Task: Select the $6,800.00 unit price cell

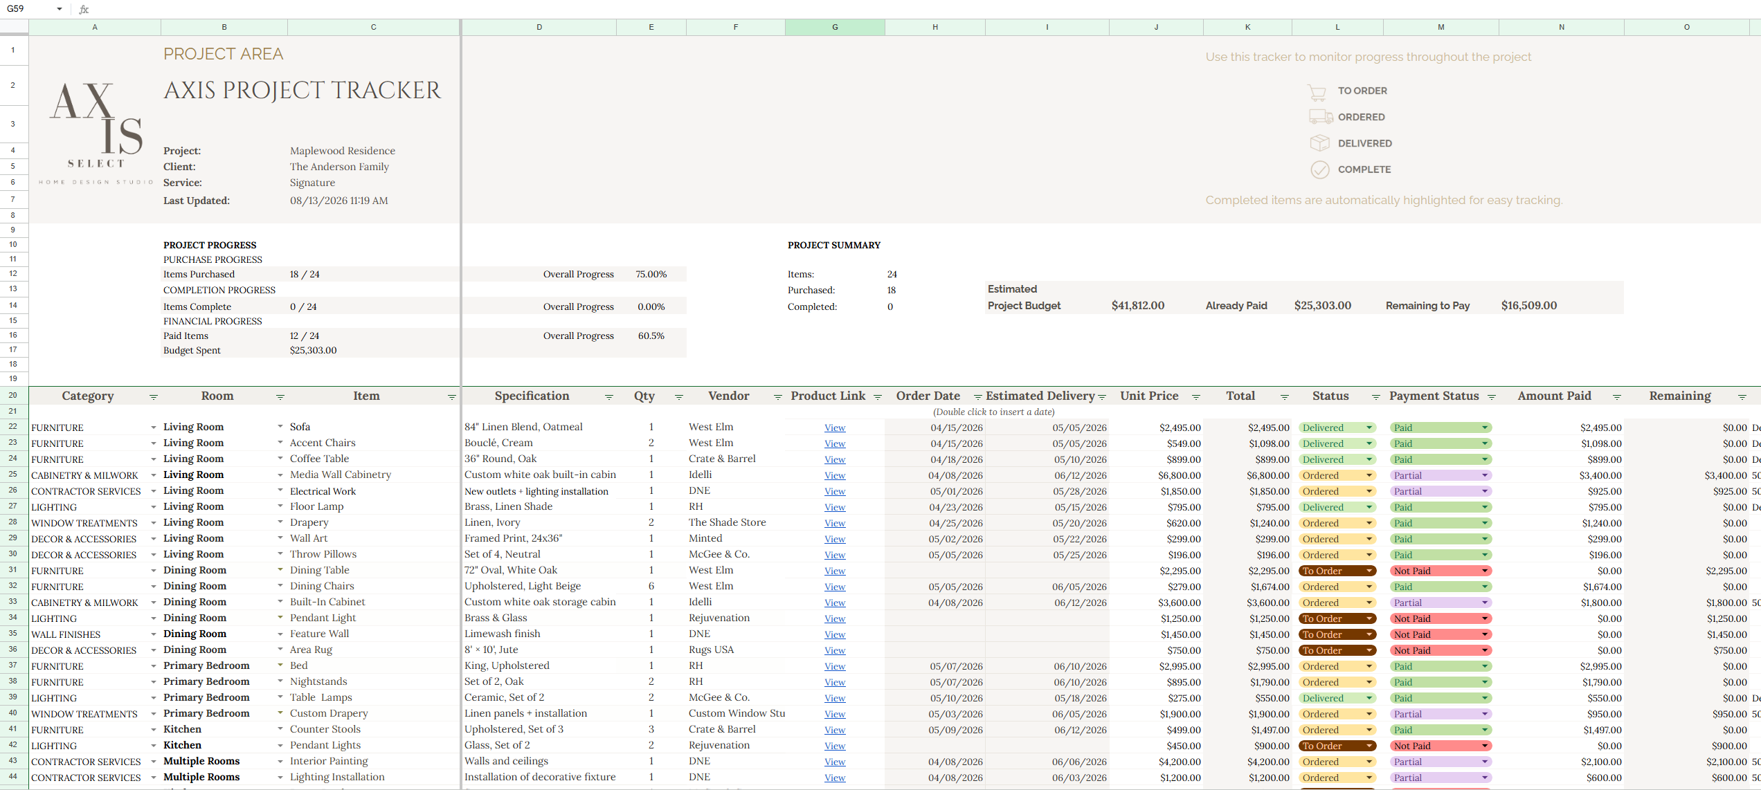Action: coord(1156,475)
